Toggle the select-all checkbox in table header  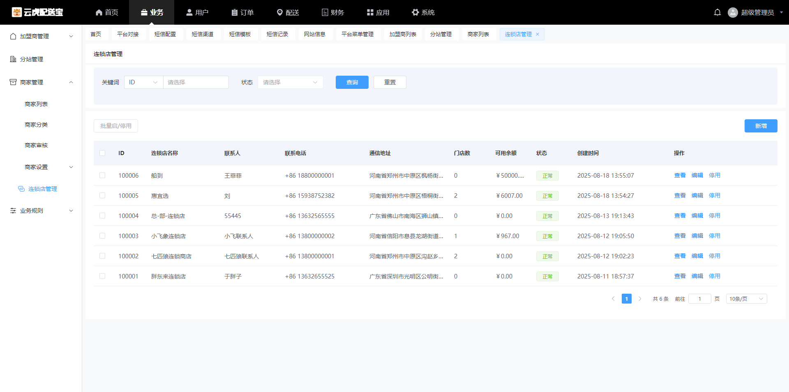[x=102, y=153]
